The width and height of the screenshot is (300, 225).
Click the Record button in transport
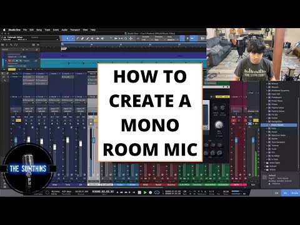(x=151, y=192)
